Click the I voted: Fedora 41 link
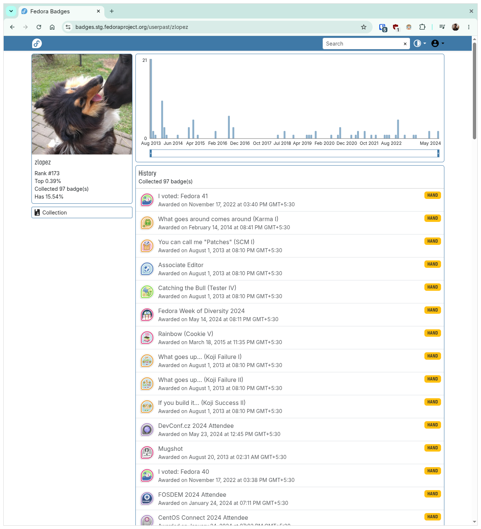The width and height of the screenshot is (481, 529). 183,196
